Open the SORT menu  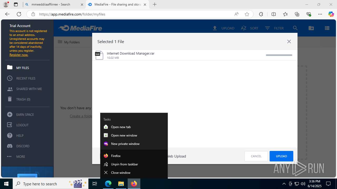click(x=250, y=28)
